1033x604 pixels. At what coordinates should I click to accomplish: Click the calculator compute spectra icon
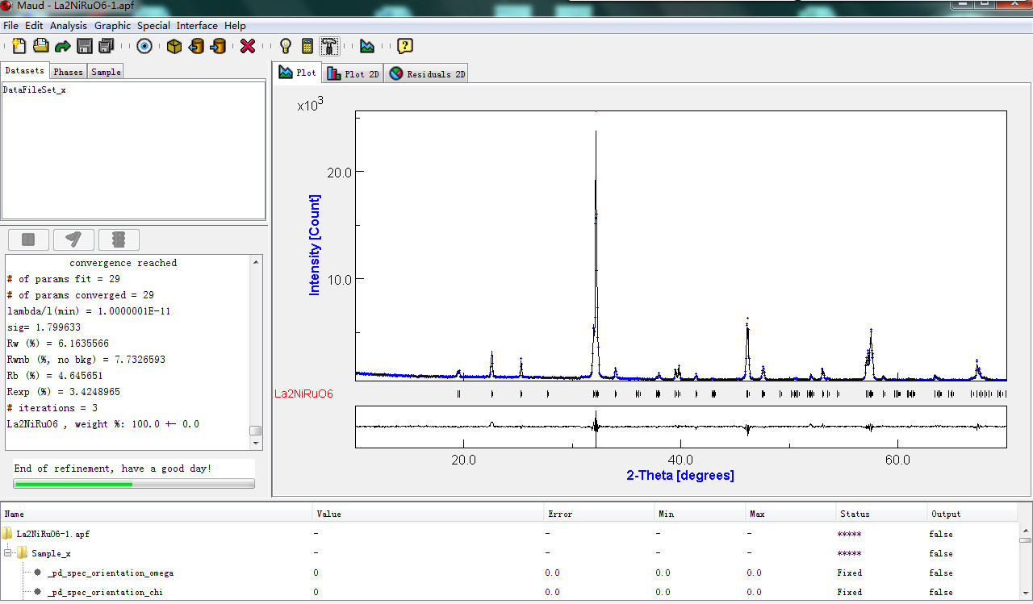pos(307,46)
